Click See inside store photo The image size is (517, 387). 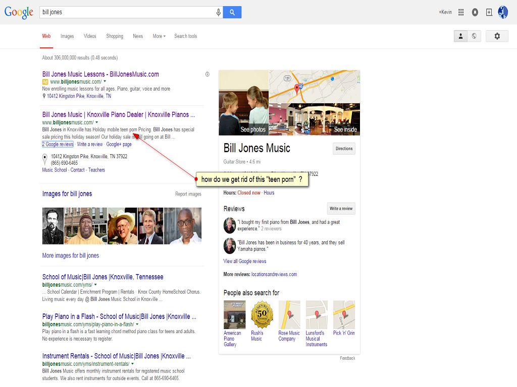click(315, 119)
